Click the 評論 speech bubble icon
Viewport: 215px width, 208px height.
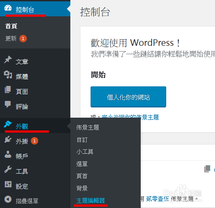tap(8, 104)
